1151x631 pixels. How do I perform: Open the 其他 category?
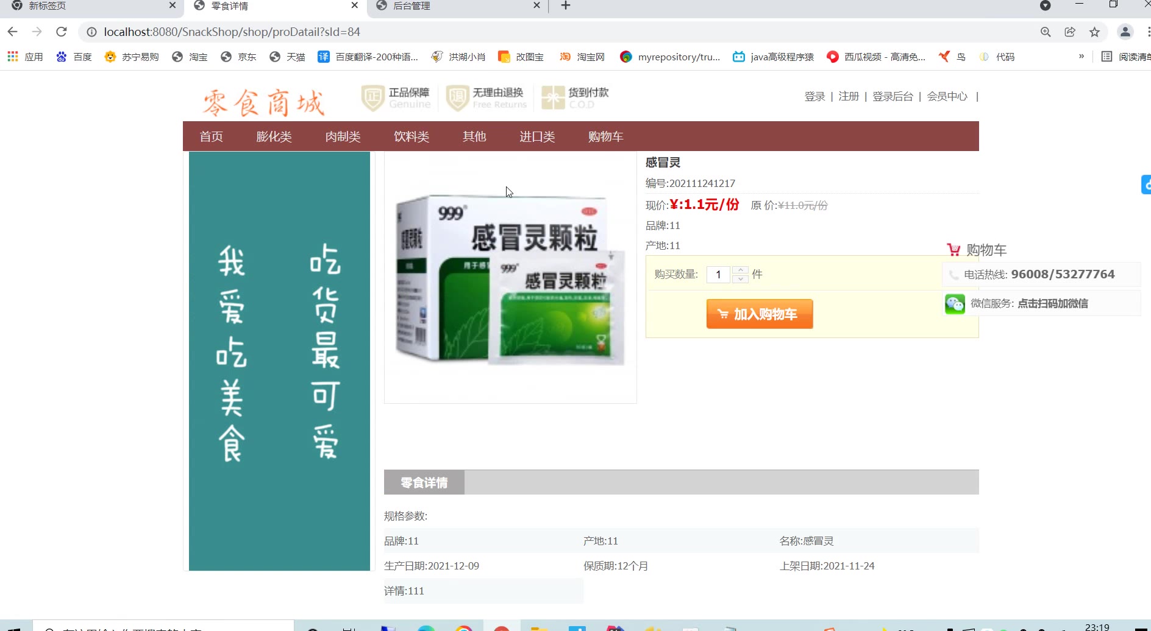click(x=474, y=136)
